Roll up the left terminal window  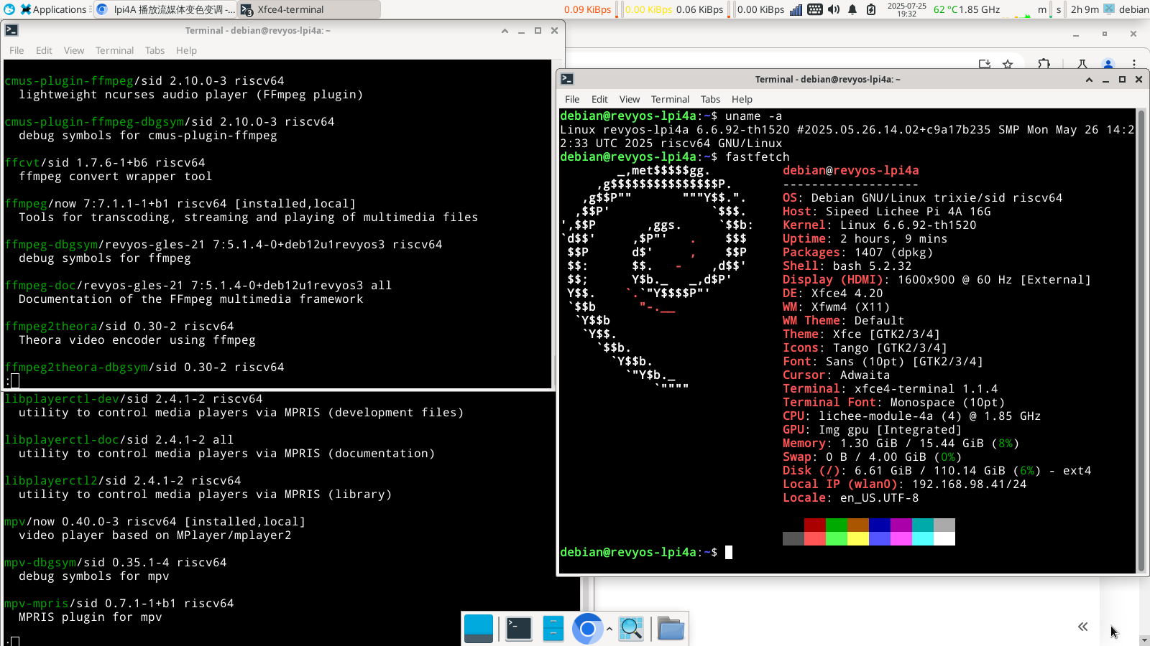[505, 31]
